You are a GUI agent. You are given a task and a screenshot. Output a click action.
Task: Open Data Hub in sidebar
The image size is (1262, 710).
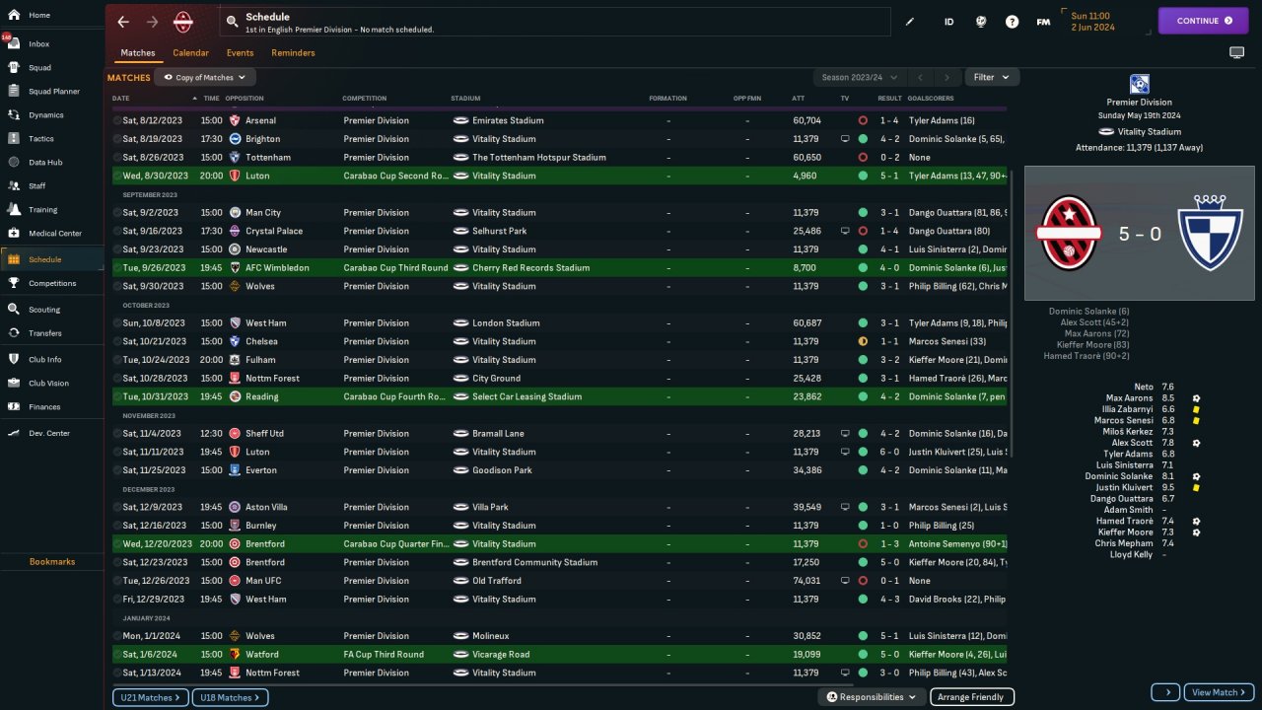pos(51,162)
